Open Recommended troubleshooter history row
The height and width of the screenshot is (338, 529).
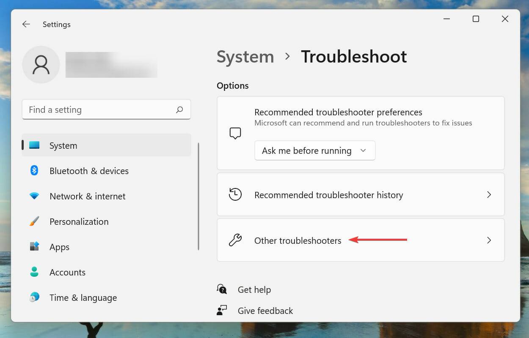(x=361, y=194)
